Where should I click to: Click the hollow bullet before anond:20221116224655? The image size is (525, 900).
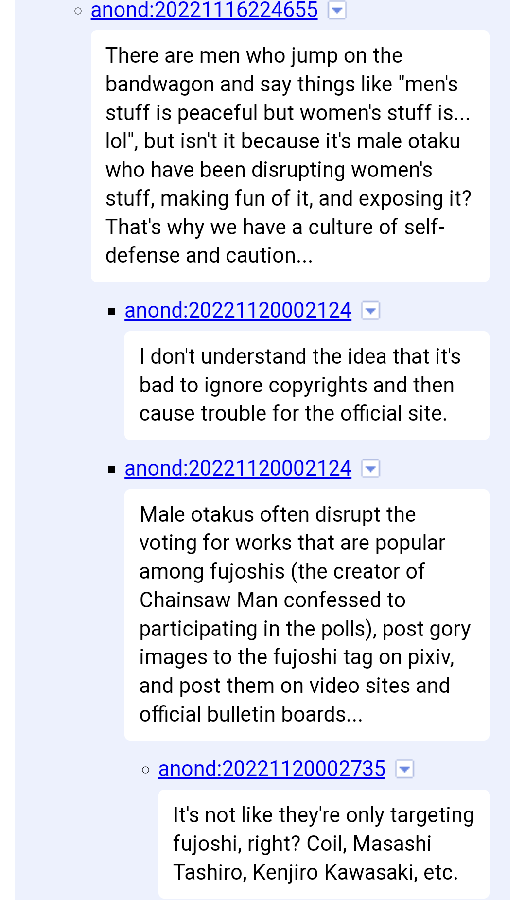click(78, 11)
